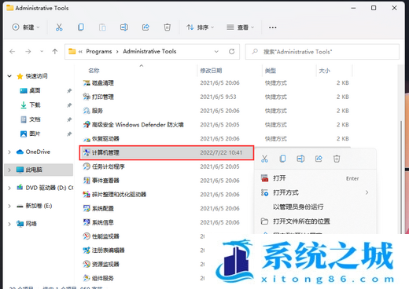The height and width of the screenshot is (289, 409).
Task: Go forward with the right arrow
Action: pyautogui.click(x=28, y=52)
